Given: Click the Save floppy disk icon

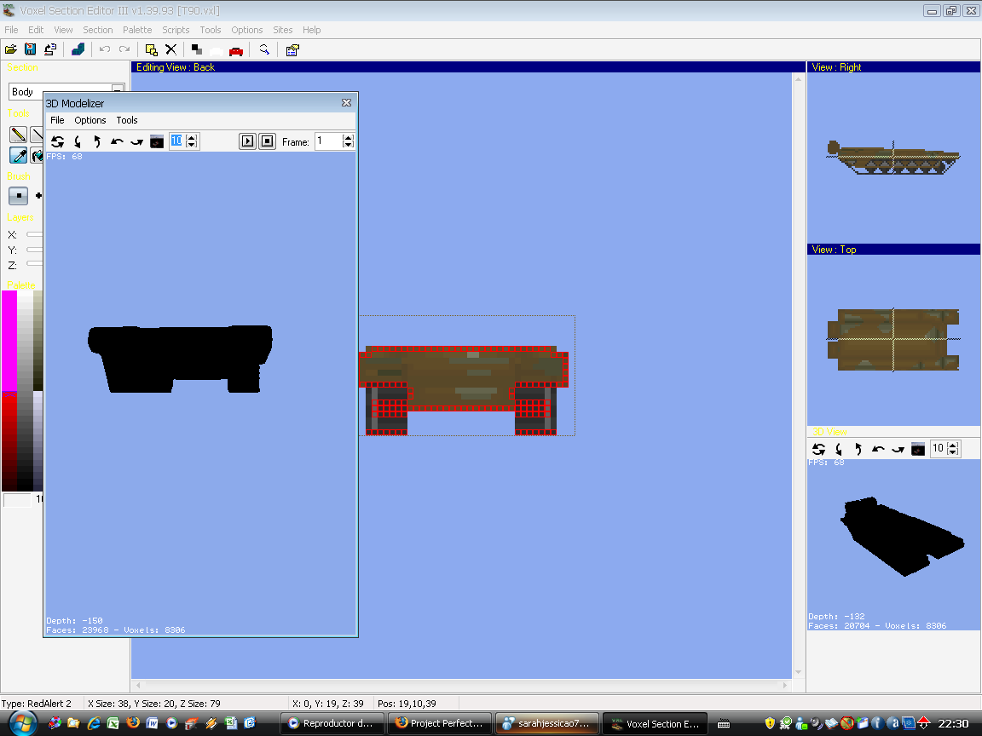Looking at the screenshot, I should click(30, 49).
